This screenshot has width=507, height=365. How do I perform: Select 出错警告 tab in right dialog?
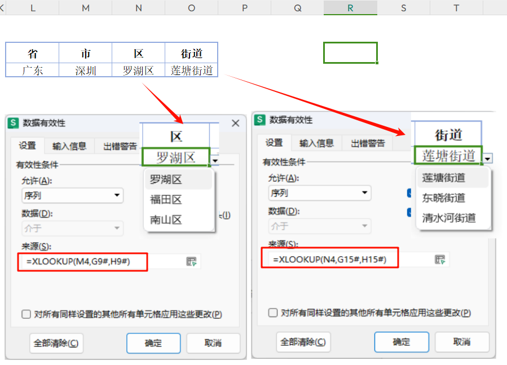point(368,143)
